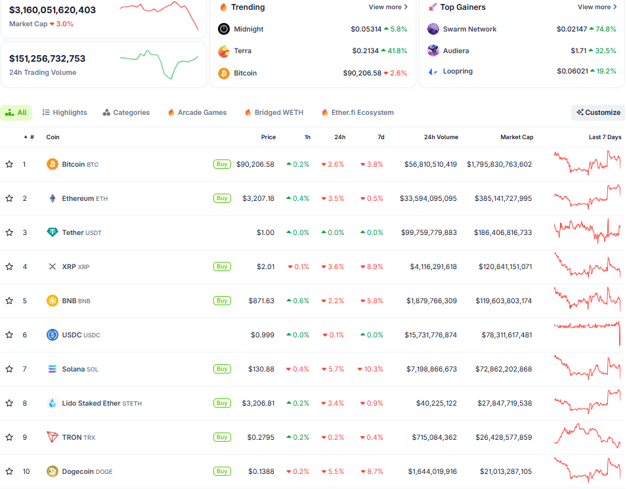The image size is (627, 489).
Task: Open the Categories tab
Action: 126,112
